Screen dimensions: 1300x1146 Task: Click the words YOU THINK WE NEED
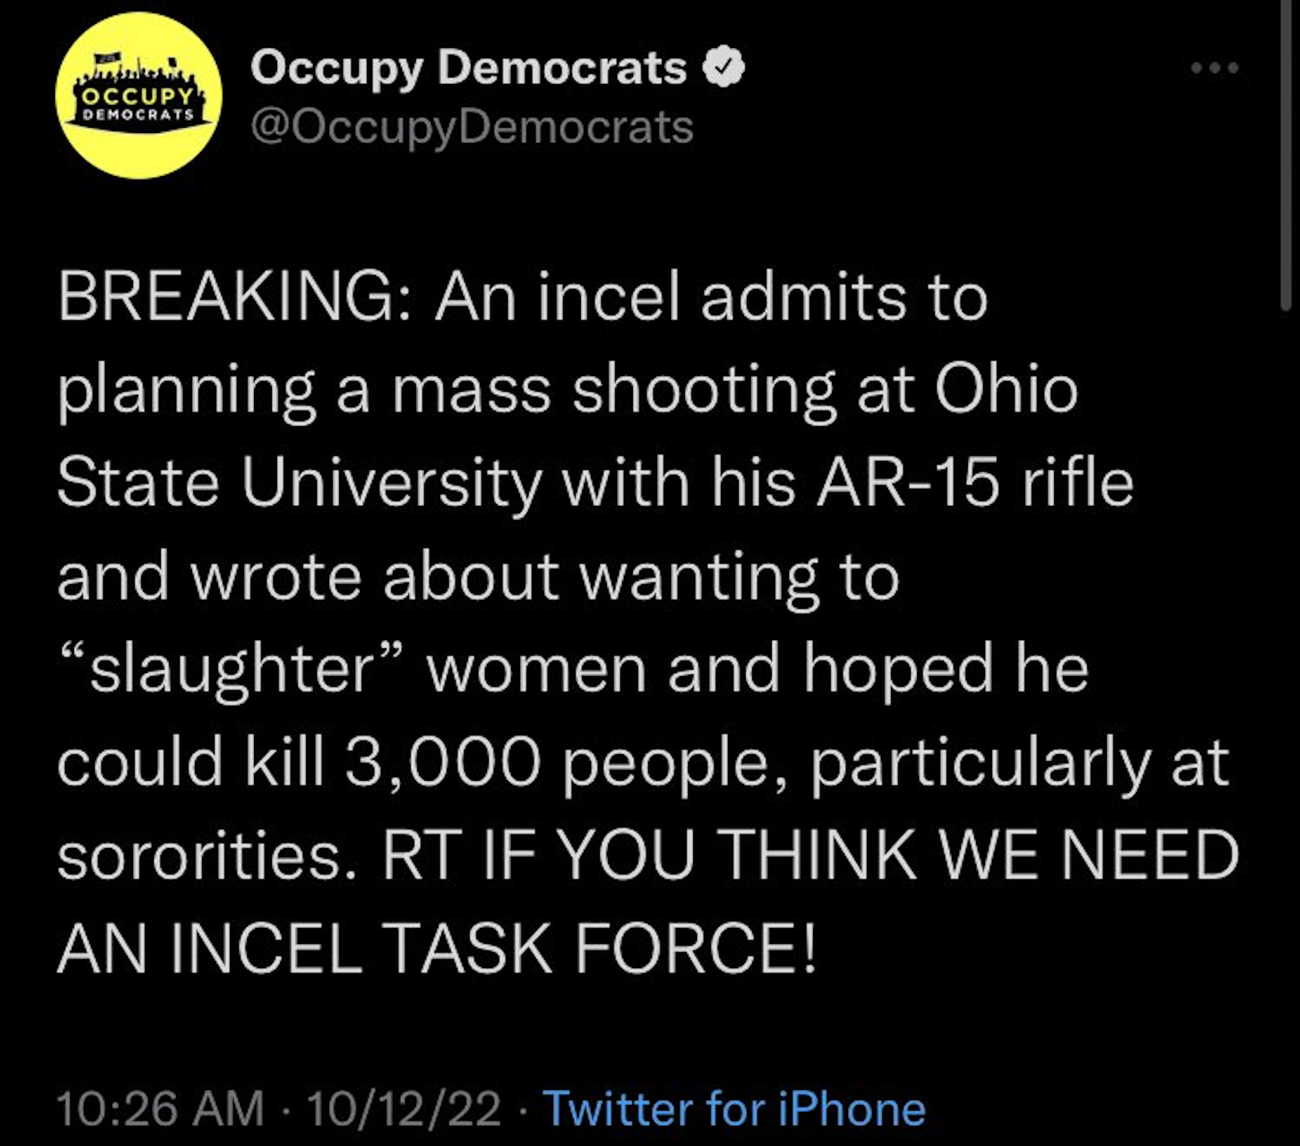tap(900, 855)
